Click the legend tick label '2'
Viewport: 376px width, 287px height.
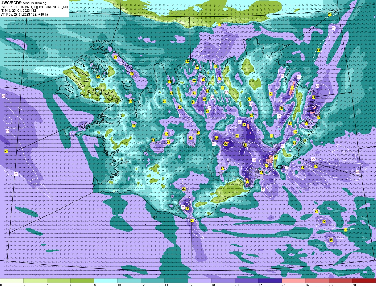pos(24,285)
